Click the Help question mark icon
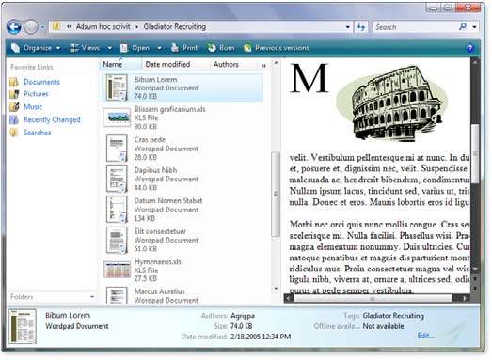Screen dimensions: 492x360 469,48
